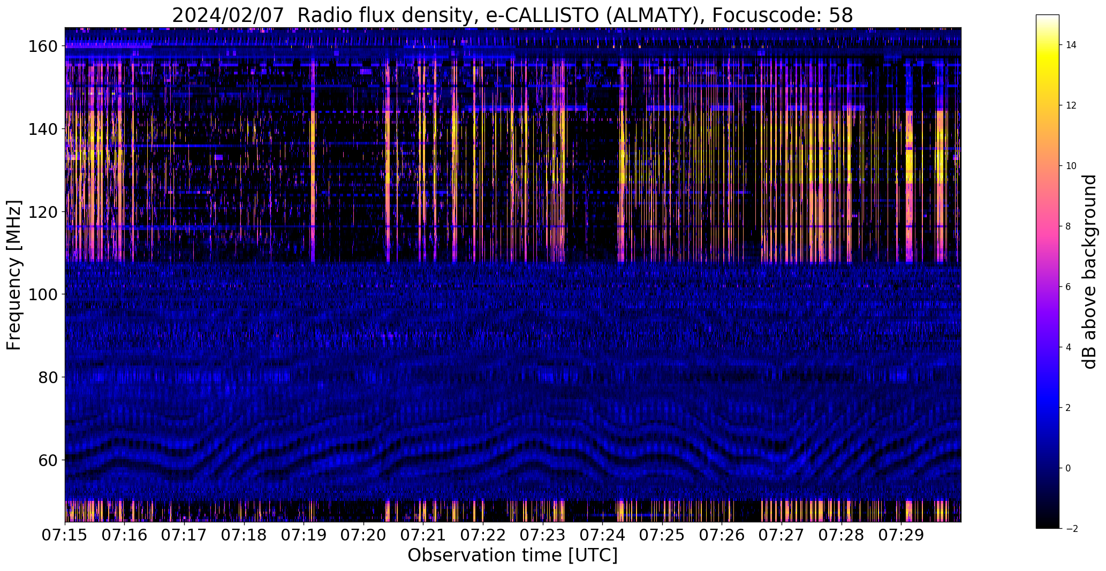1106x571 pixels.
Task: Click the 07:28 time tick label
Action: click(x=842, y=535)
